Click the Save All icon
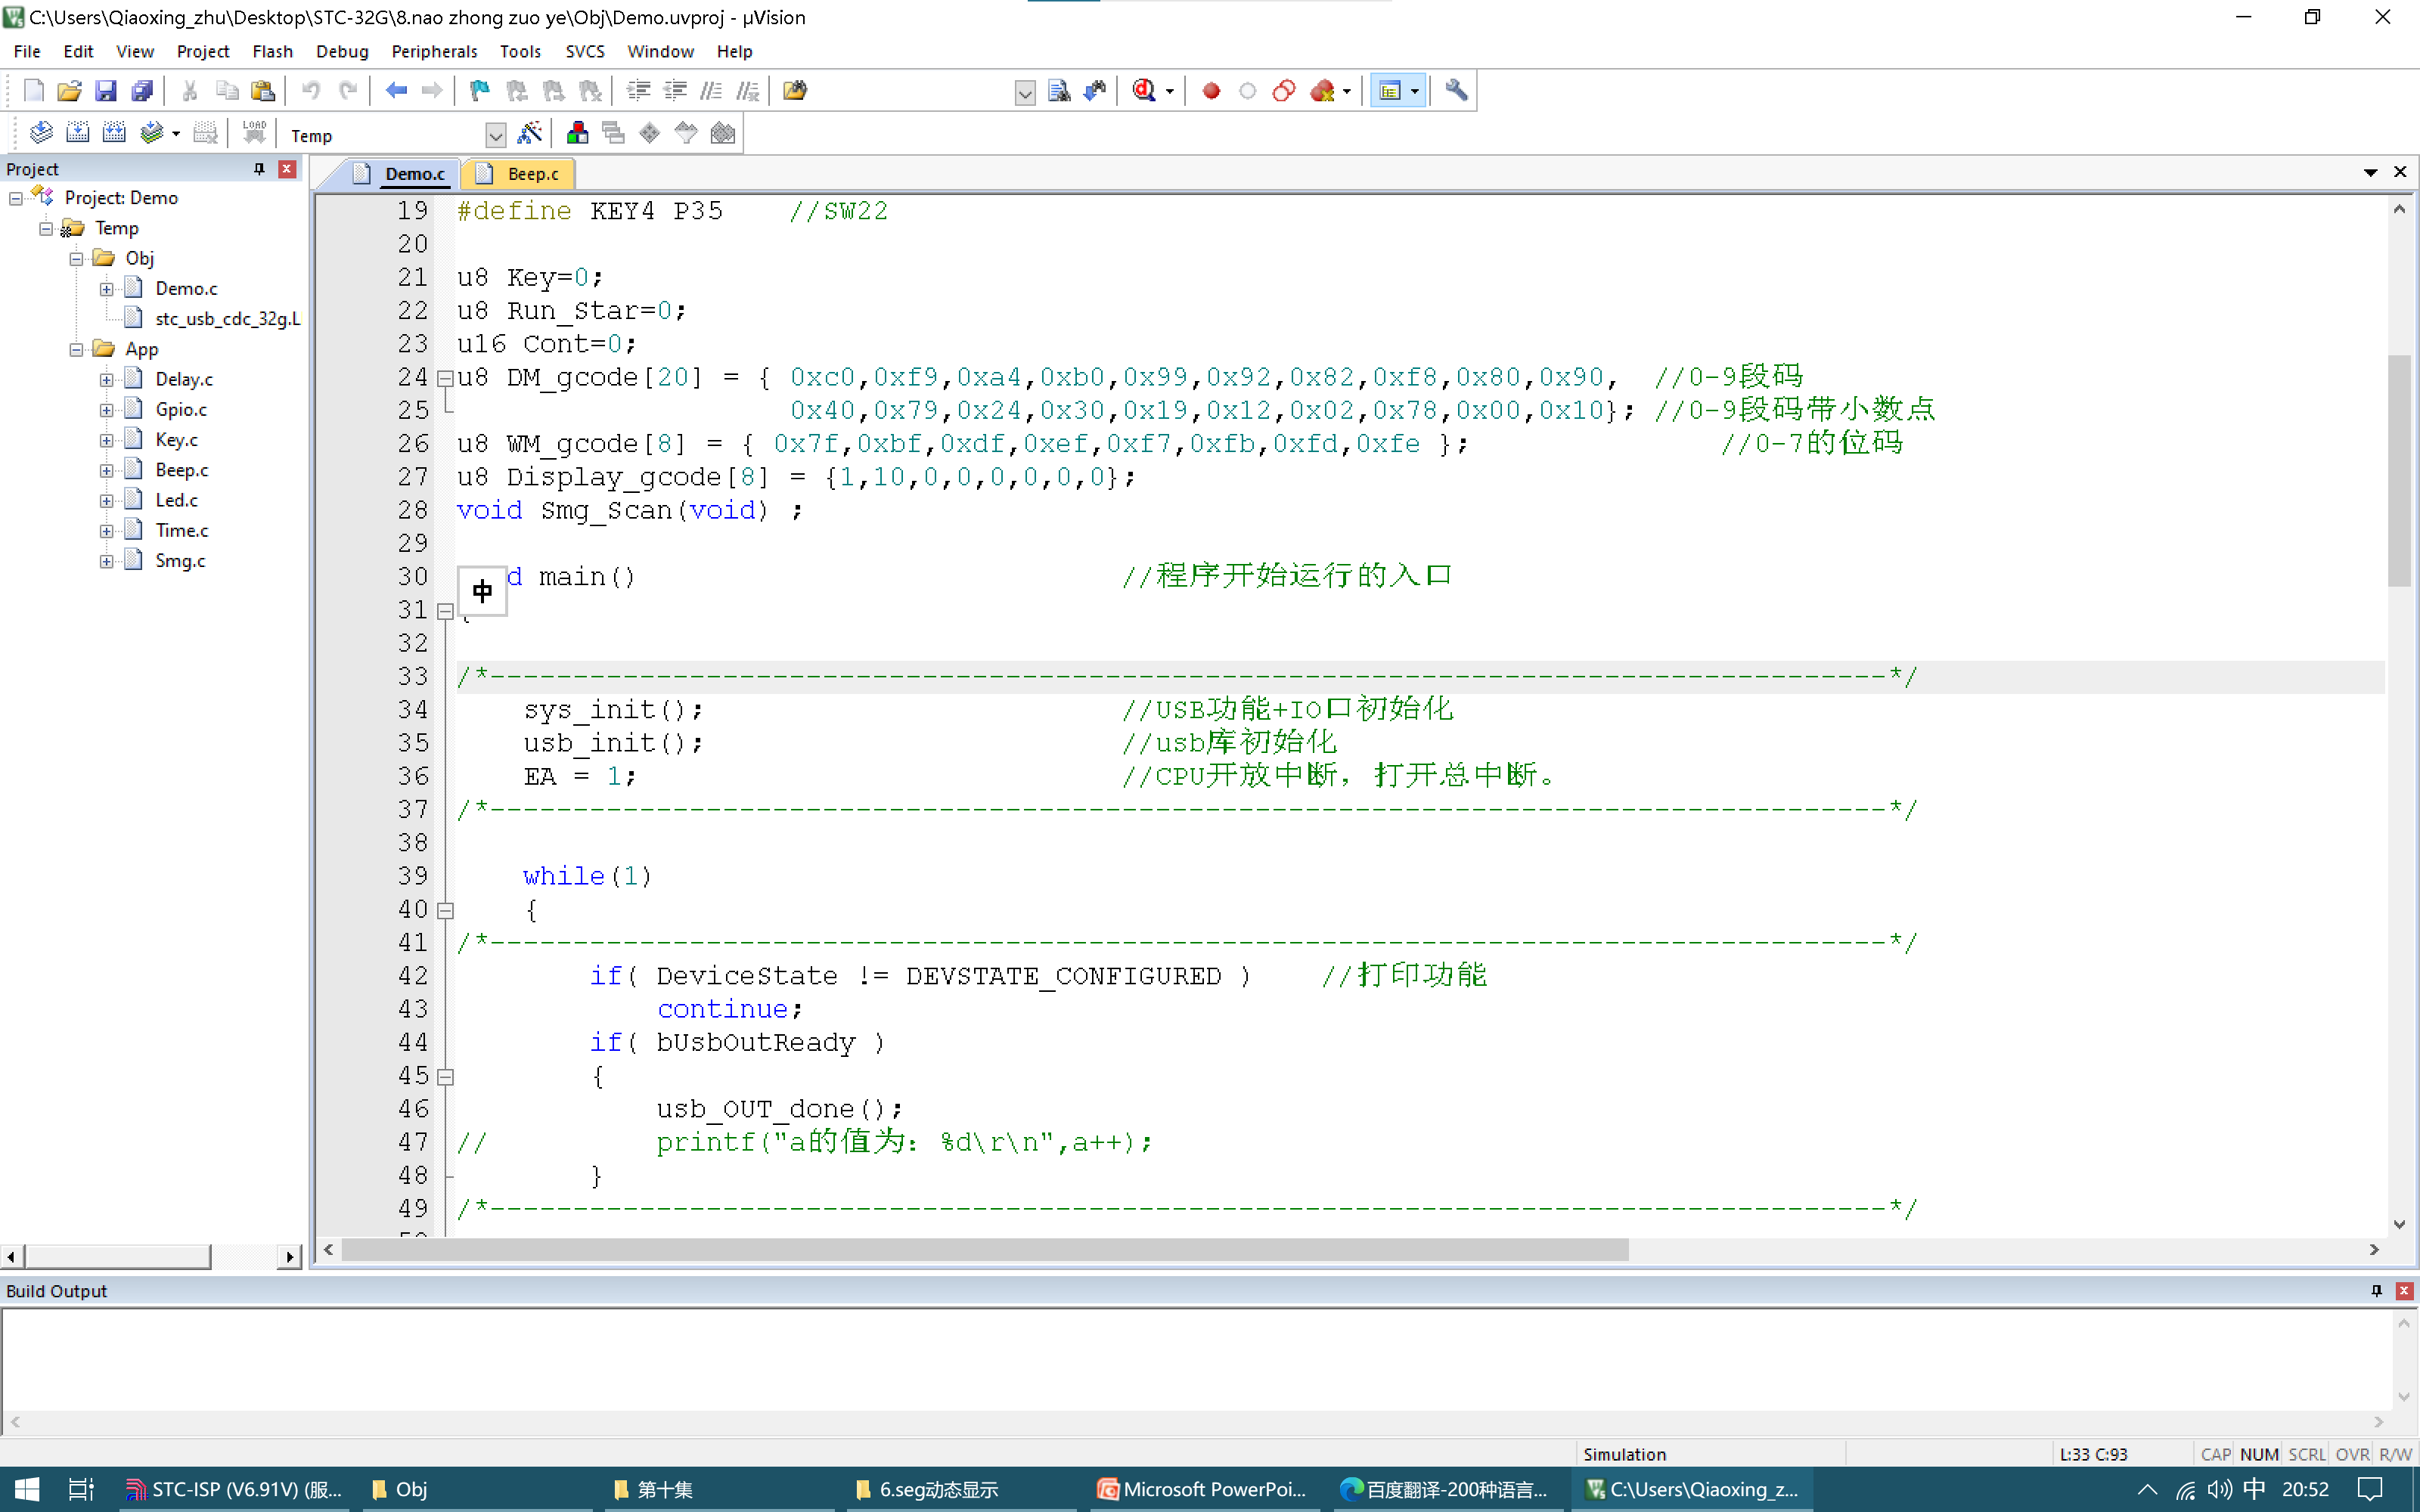The image size is (2420, 1512). (x=142, y=91)
